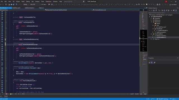Collapse the ButtonRunAction method region
179x100 pixels.
(6, 81)
